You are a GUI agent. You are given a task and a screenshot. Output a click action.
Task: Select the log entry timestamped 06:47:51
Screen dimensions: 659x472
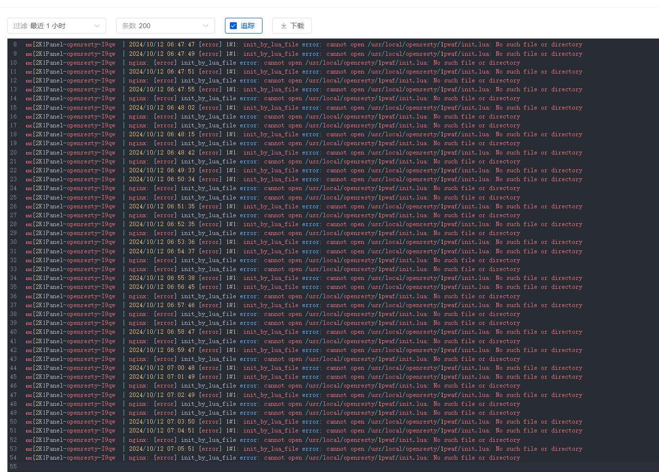(x=304, y=72)
